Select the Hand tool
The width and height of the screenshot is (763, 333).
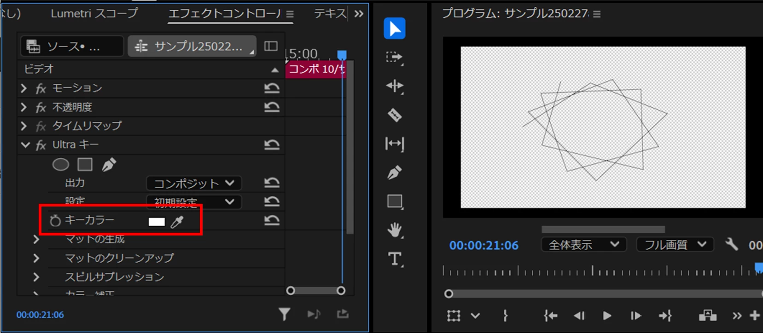395,230
